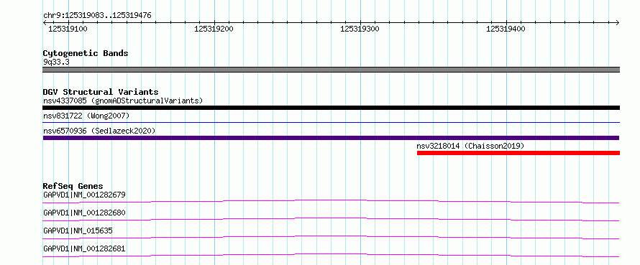Click the nsv3218014 (Chaisson2019) label

(470, 146)
